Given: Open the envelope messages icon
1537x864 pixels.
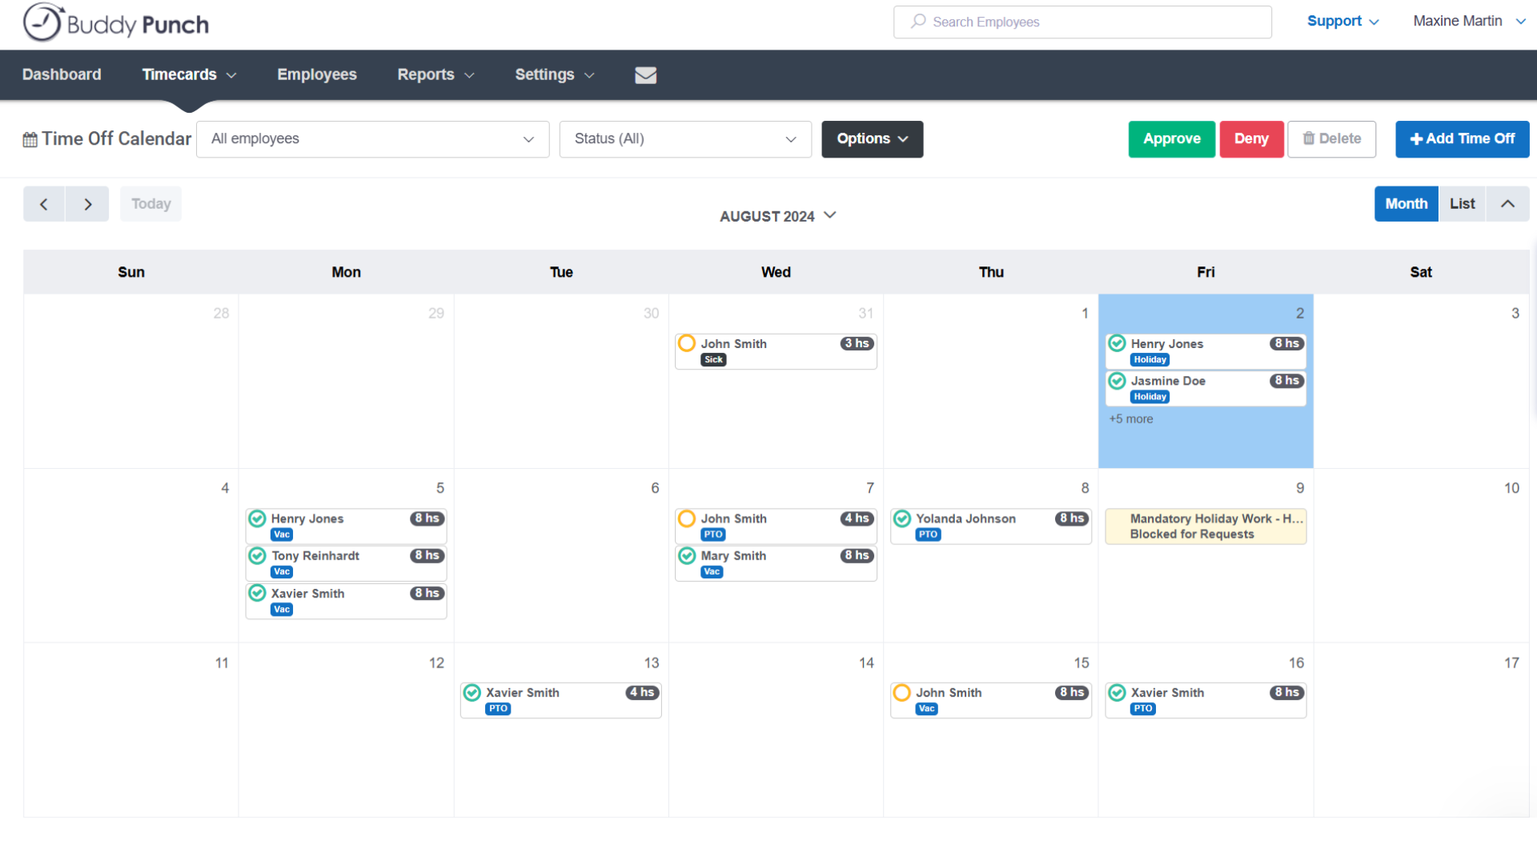Looking at the screenshot, I should [645, 74].
